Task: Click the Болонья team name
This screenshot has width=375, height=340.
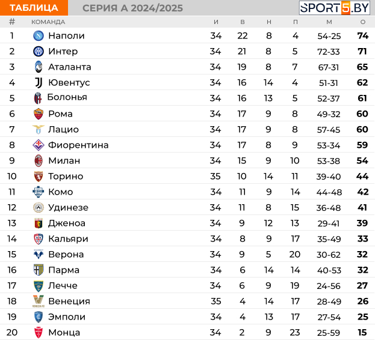Action: pos(67,97)
